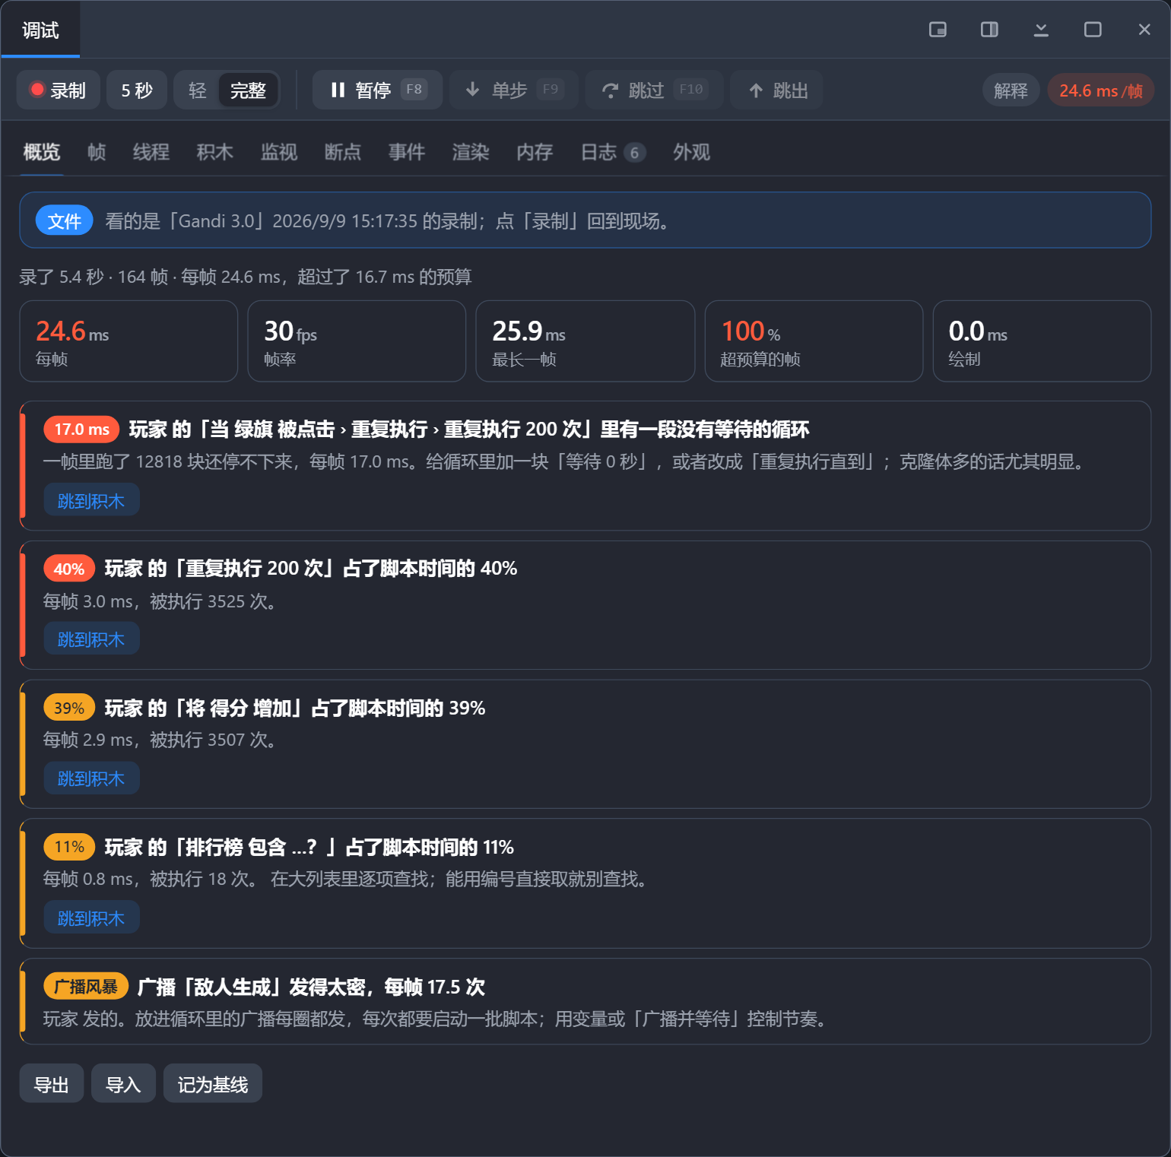This screenshot has height=1157, width=1171.
Task: Jump to blocks for 将 得分 增加 issue
Action: (91, 778)
